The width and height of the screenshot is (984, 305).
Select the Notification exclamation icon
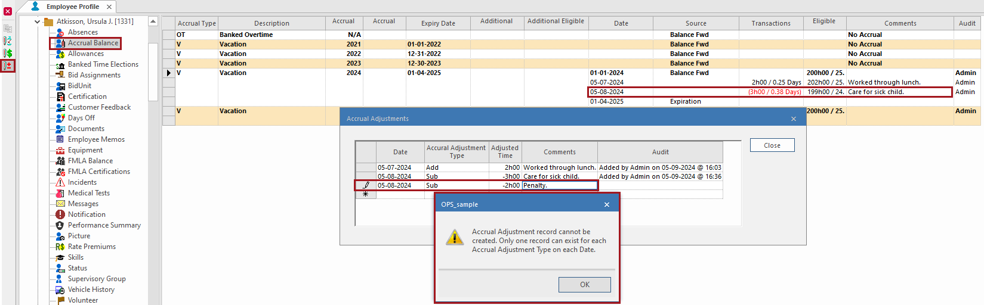coord(60,214)
